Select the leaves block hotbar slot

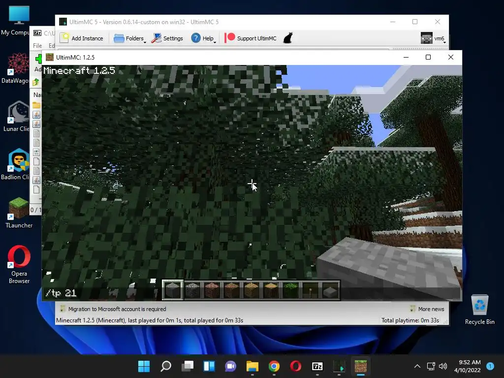click(290, 290)
